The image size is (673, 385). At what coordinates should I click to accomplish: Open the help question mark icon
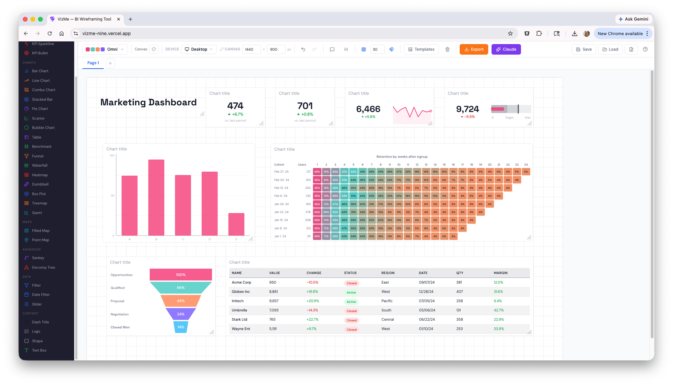(645, 49)
